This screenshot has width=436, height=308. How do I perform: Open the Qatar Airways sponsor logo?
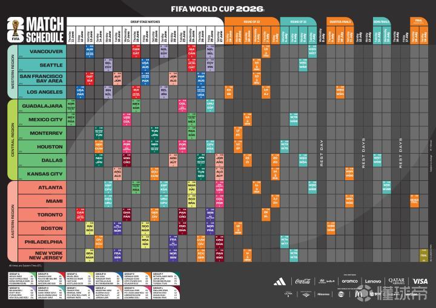click(x=396, y=281)
